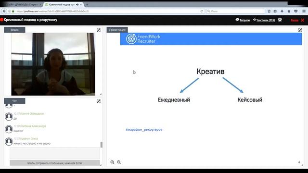
Task: Go back using the browser back arrow
Action: [4, 11]
